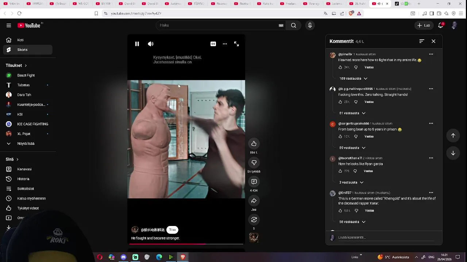Go to the next Short with down arrow
The width and height of the screenshot is (467, 262).
tap(453, 153)
